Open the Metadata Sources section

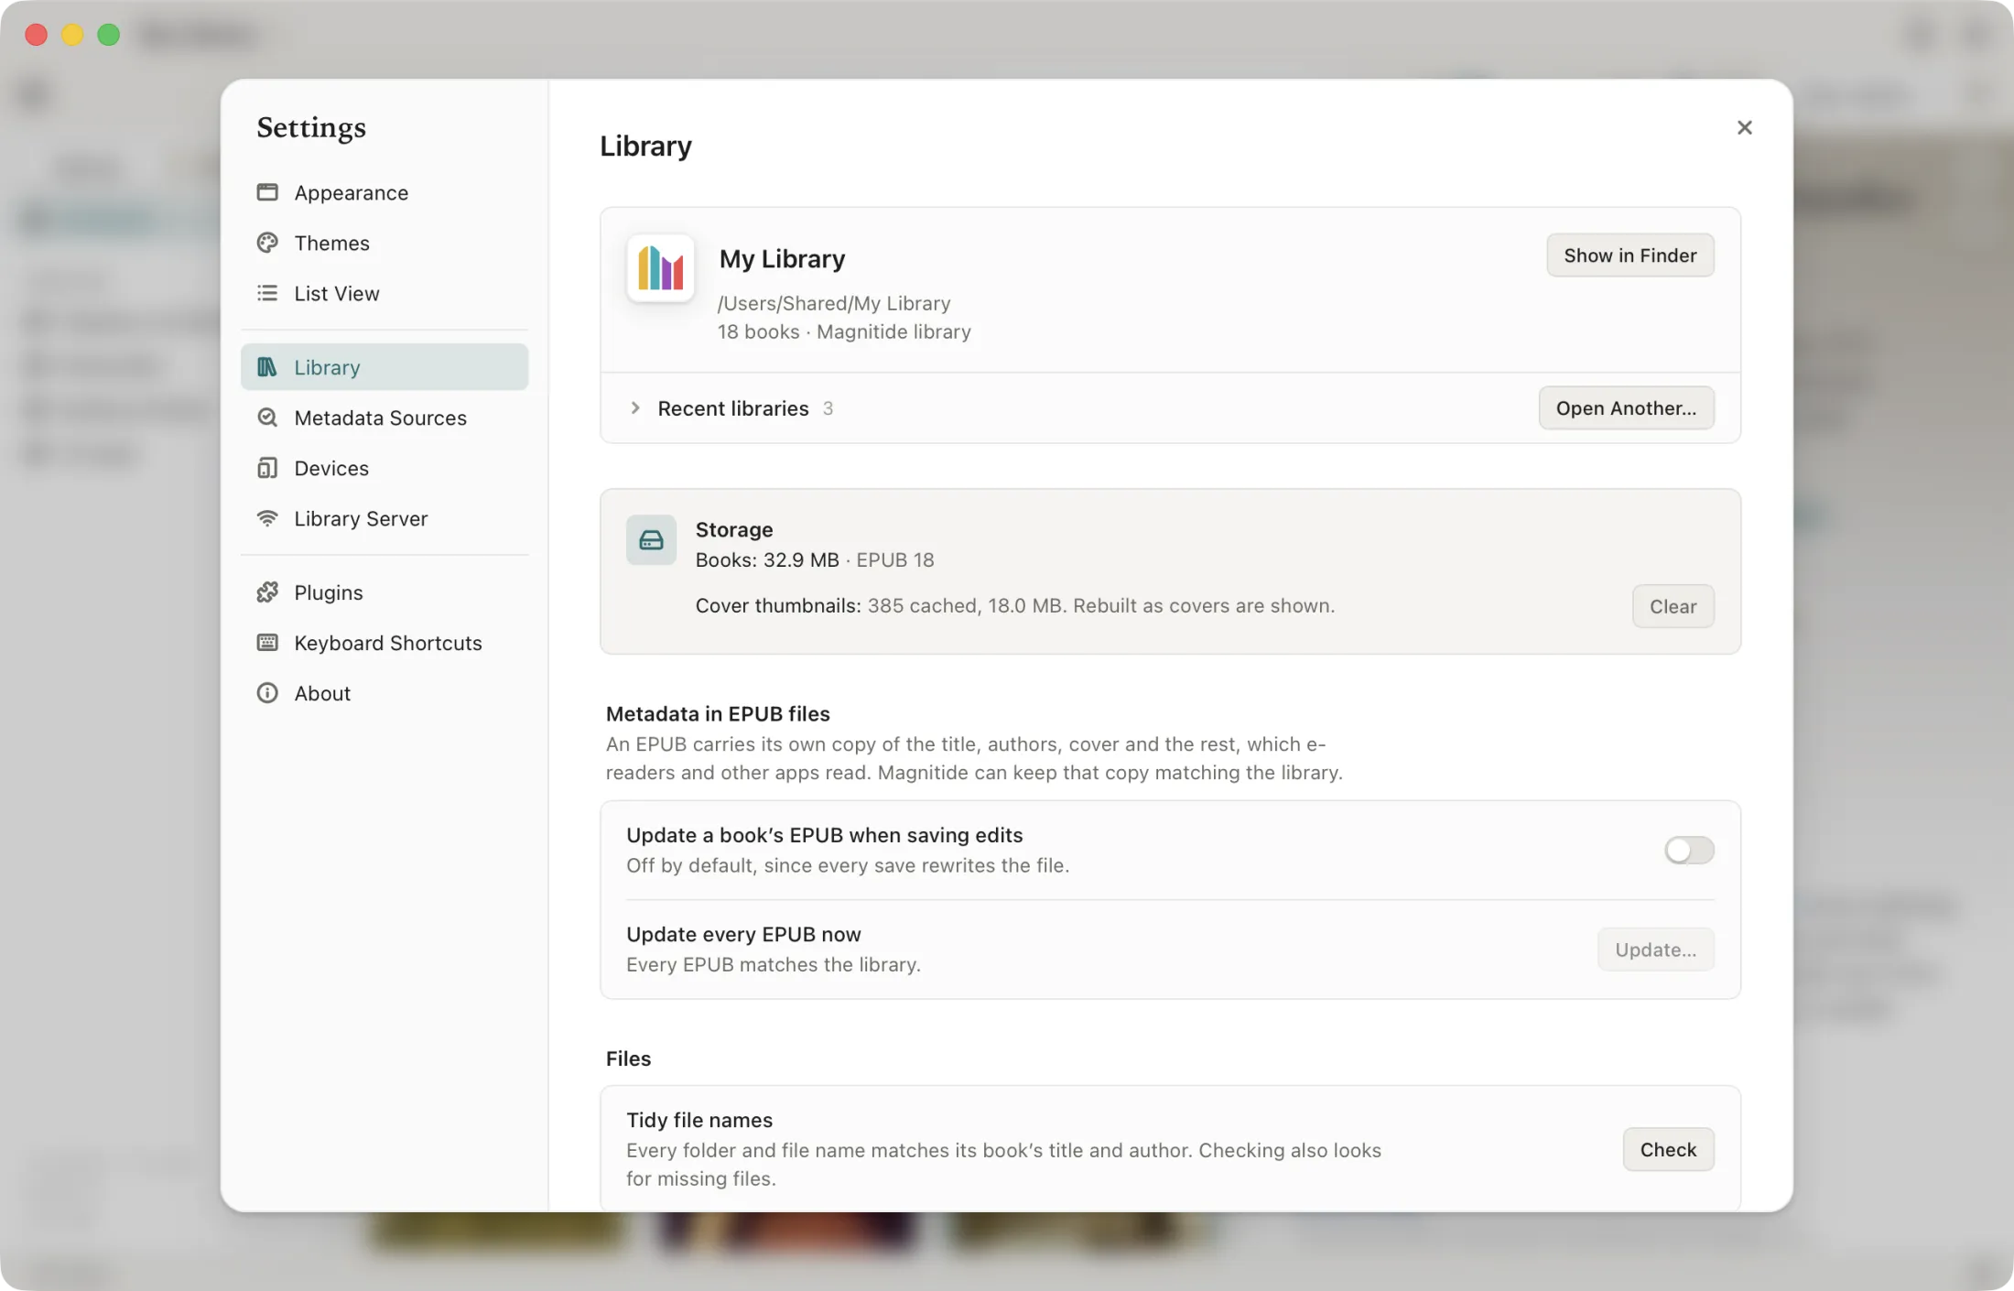click(x=384, y=418)
